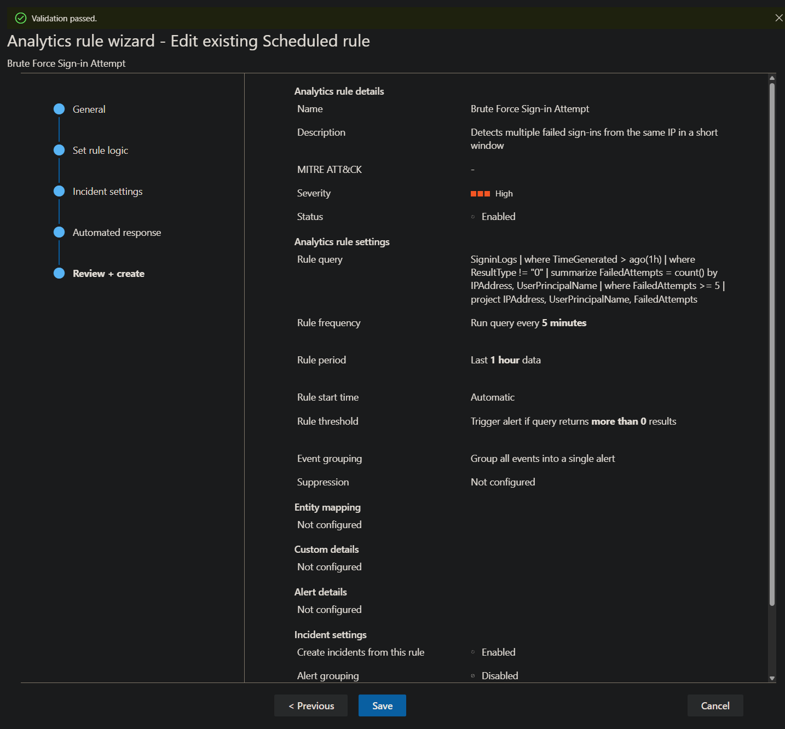Click the Rule frequency label

pyautogui.click(x=328, y=322)
